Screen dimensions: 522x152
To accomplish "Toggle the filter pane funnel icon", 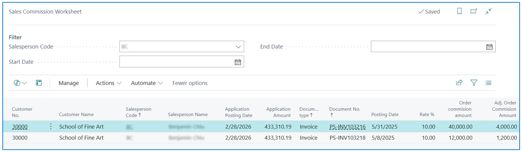I will click(474, 83).
